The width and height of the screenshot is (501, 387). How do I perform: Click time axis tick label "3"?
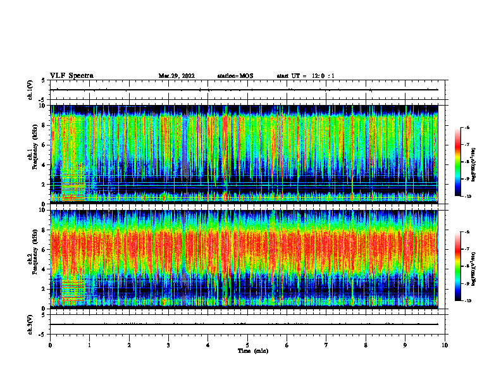tap(168, 345)
